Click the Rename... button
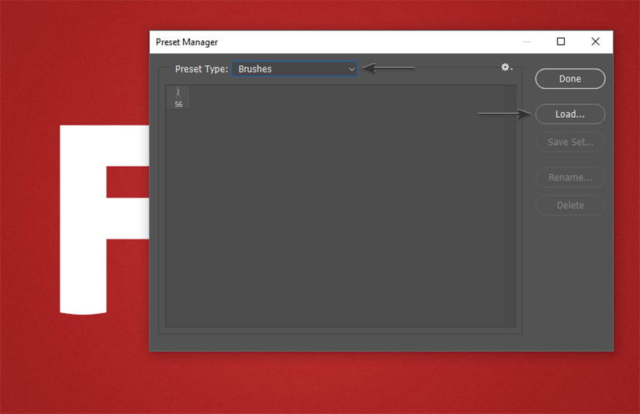The height and width of the screenshot is (414, 640). coord(570,177)
